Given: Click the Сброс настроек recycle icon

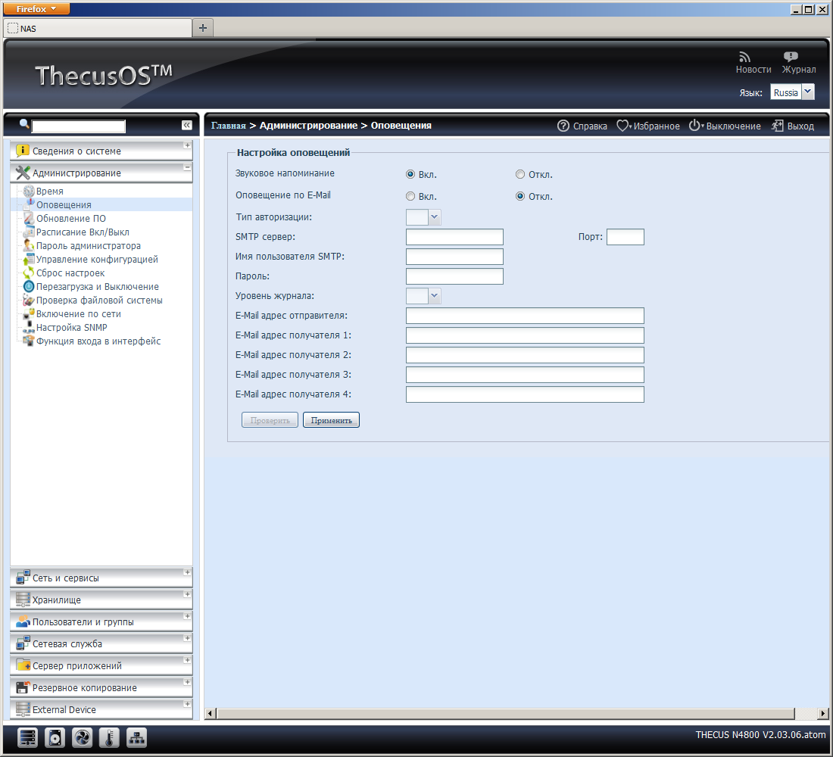Looking at the screenshot, I should 29,273.
